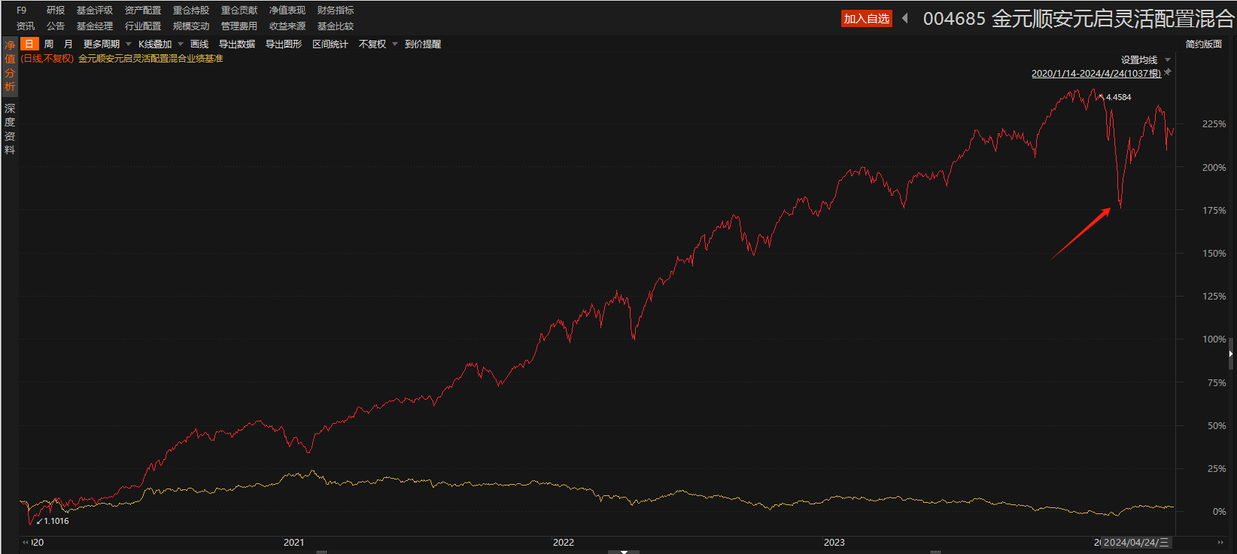Open the 基金经理 menu tab

coord(95,26)
